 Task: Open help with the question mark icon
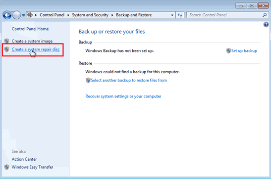(x=266, y=25)
